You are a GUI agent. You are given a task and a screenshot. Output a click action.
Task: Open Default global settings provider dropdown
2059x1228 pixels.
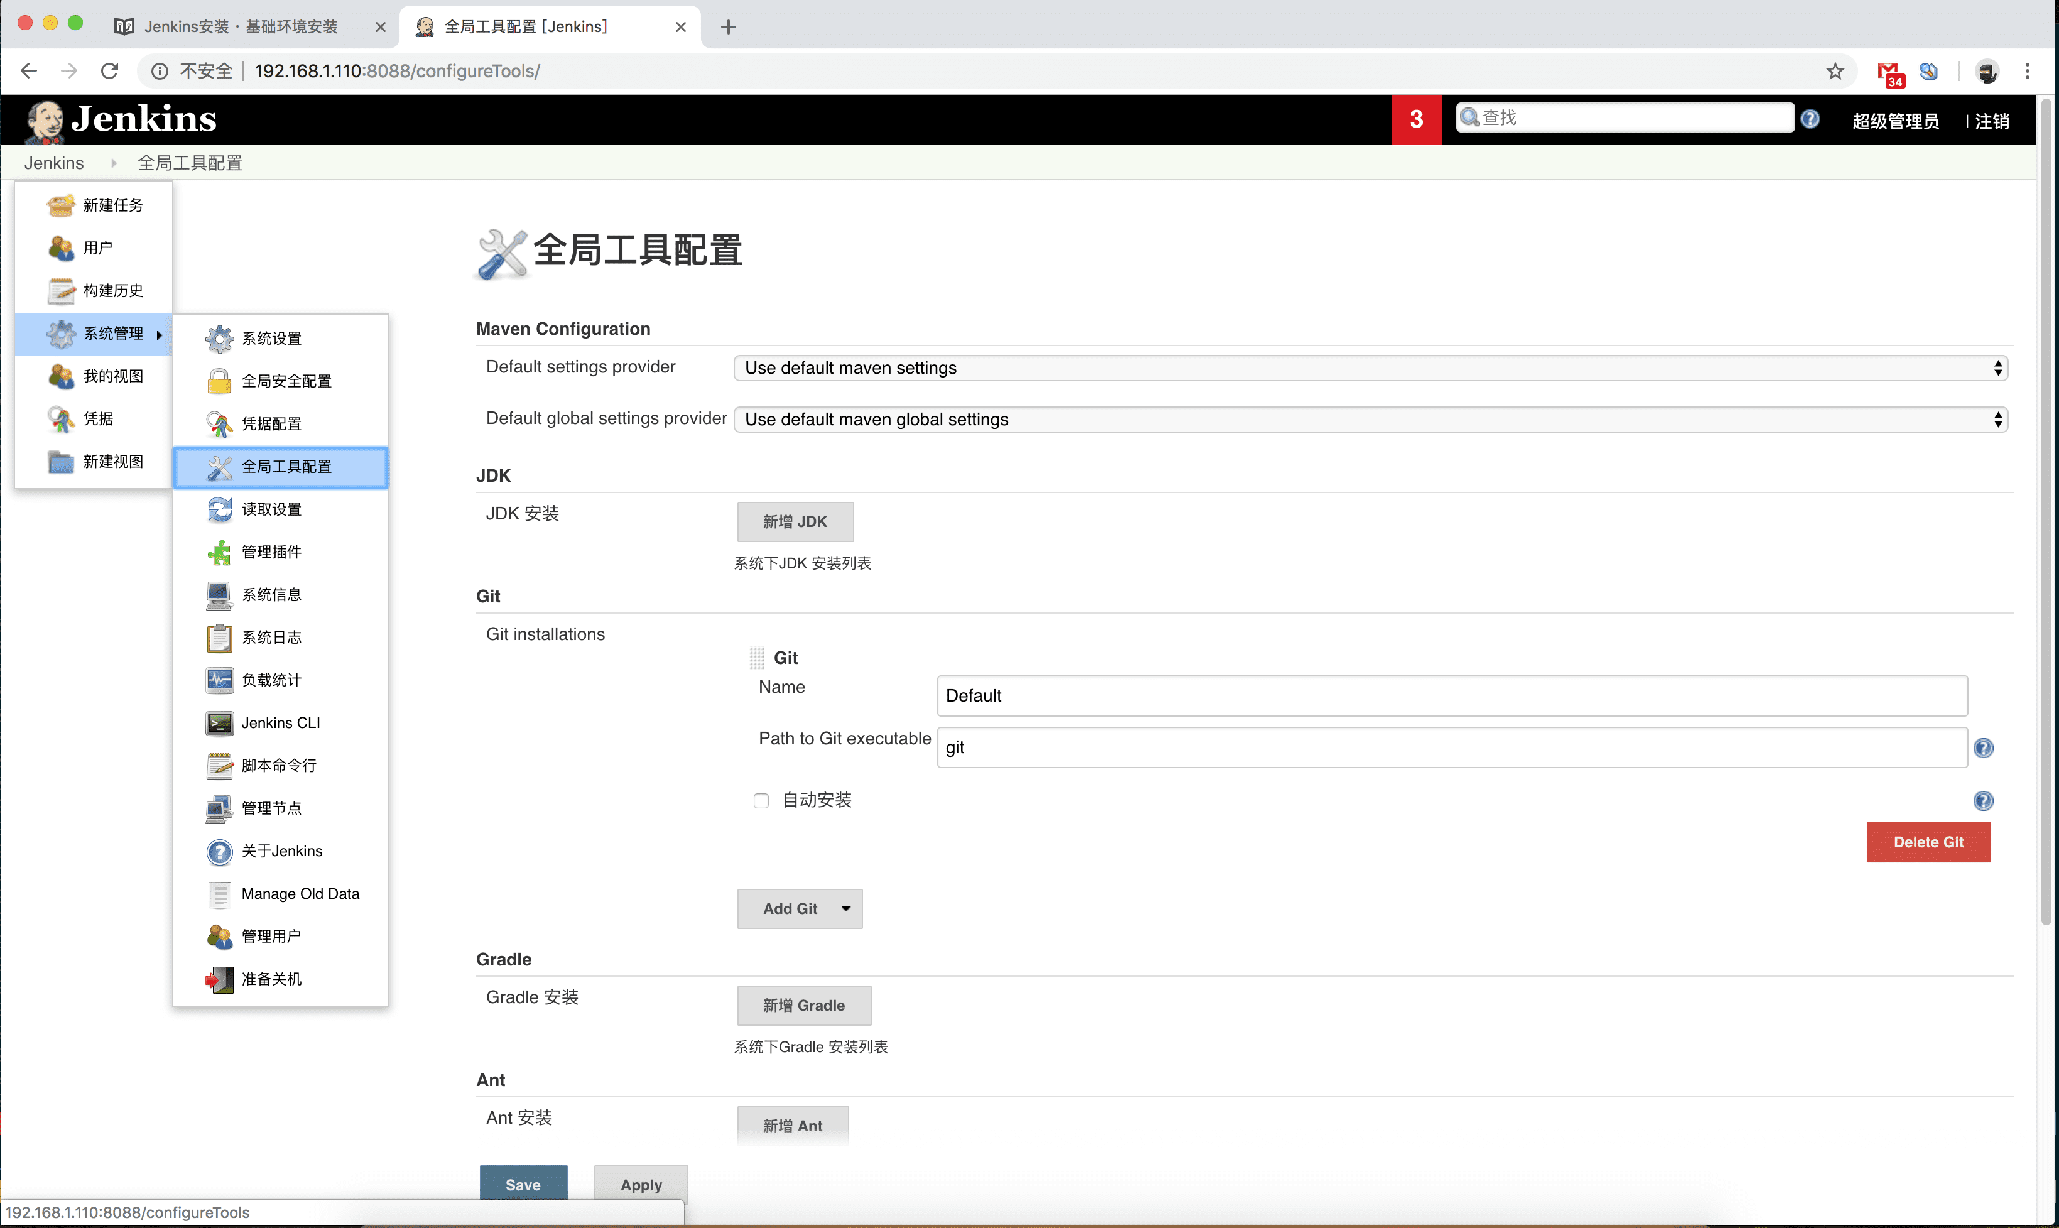pos(1370,420)
